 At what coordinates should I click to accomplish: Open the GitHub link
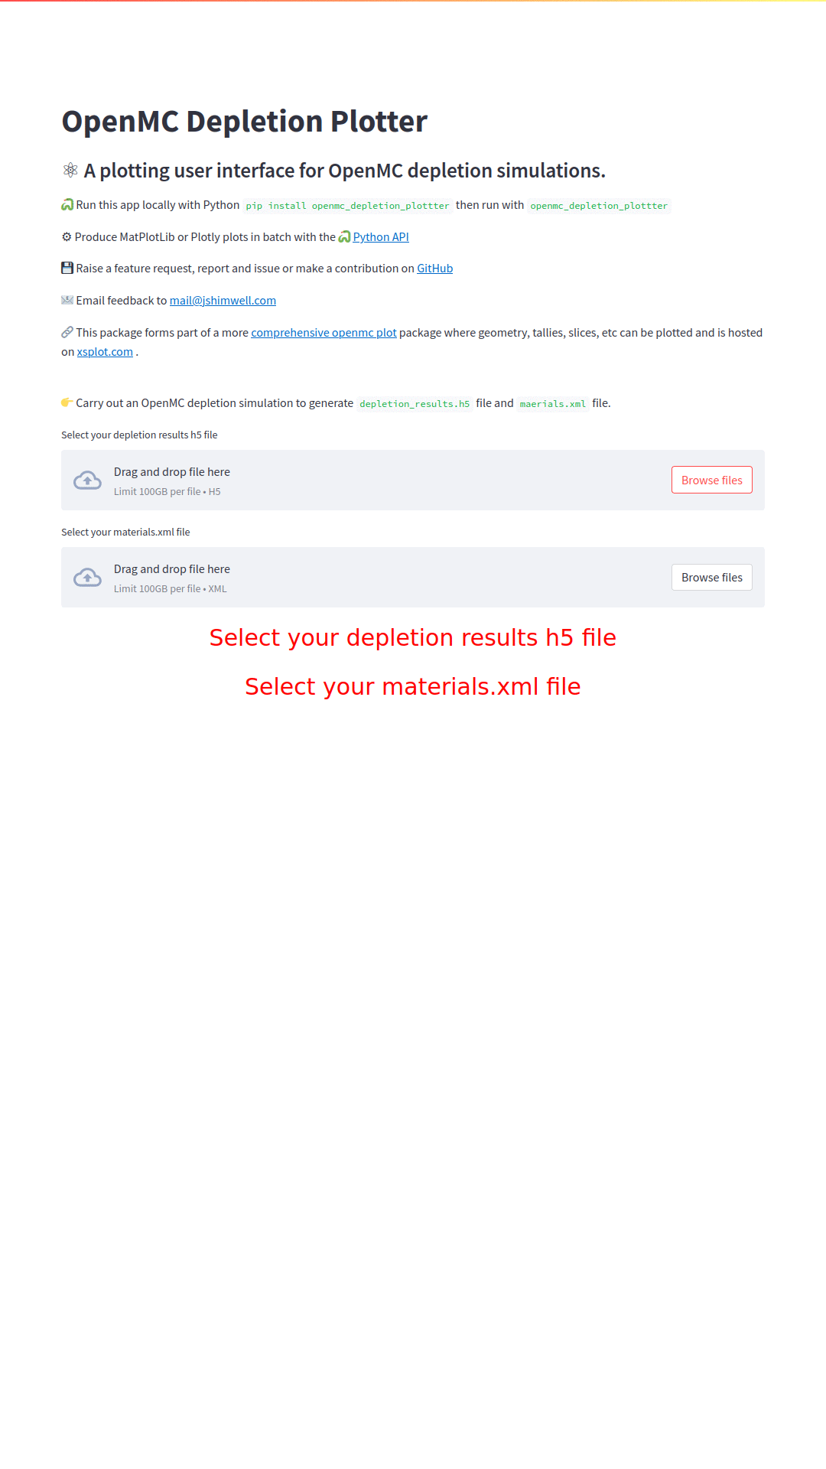click(434, 269)
